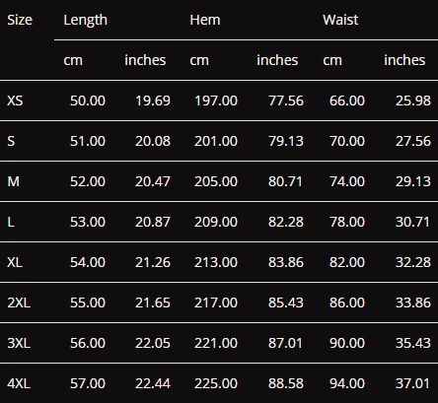The height and width of the screenshot is (403, 438).
Task: Click the M size row label
Action: 13,181
